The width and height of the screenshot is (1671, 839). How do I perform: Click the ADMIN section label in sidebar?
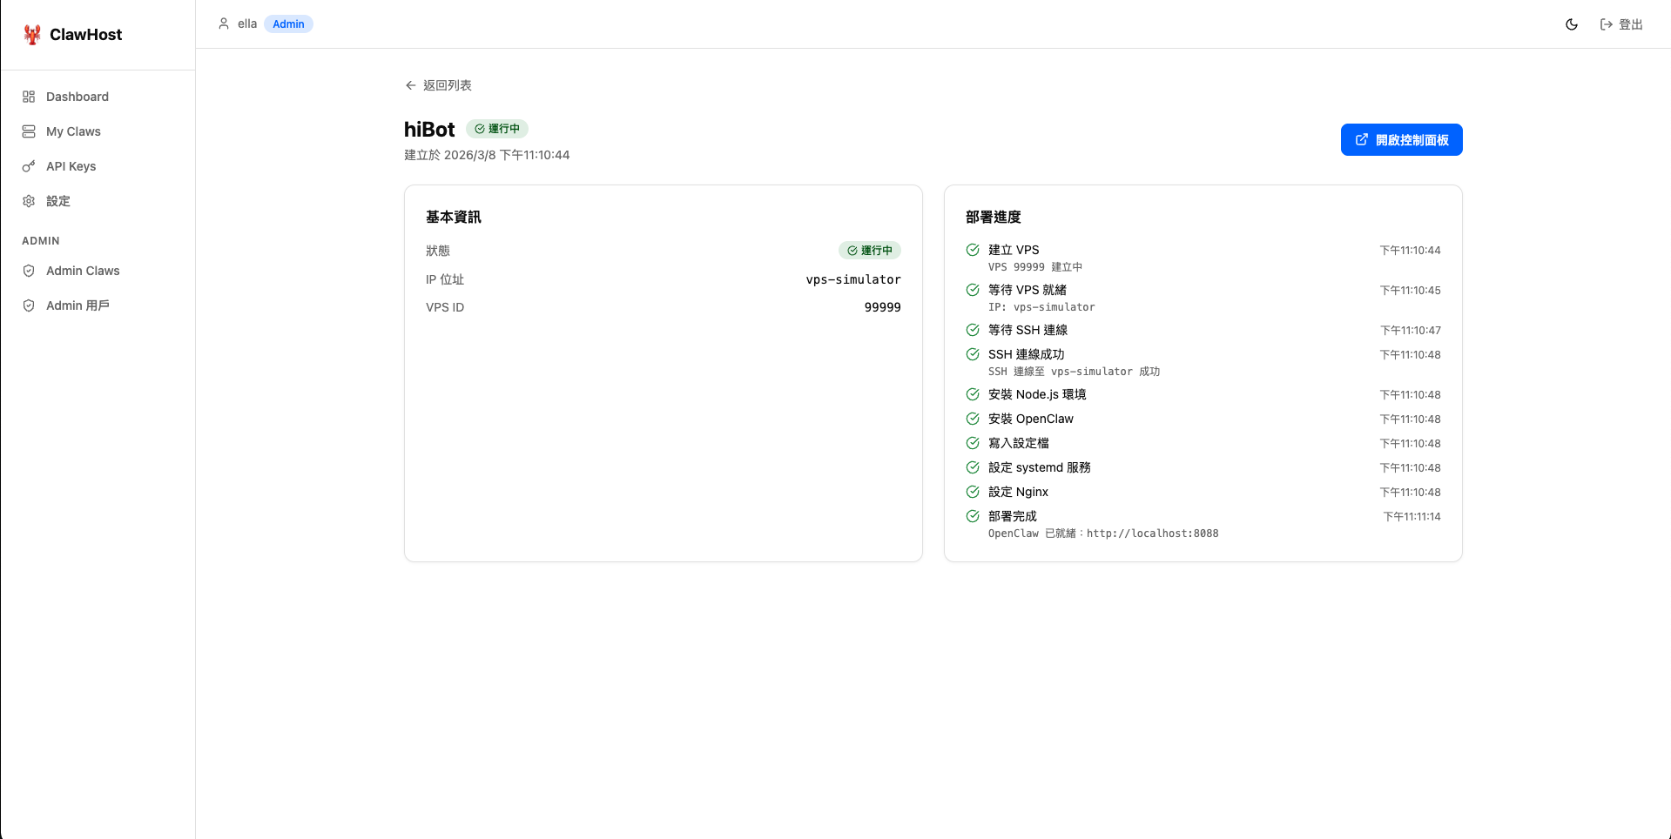click(x=41, y=241)
